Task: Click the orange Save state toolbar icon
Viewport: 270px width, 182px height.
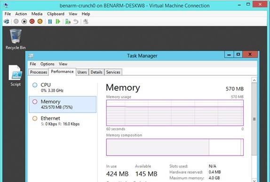Action: (x=40, y=22)
